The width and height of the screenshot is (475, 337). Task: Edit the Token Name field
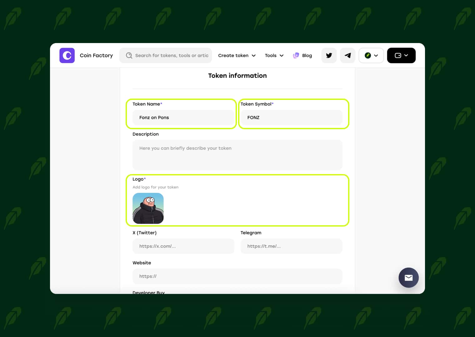point(183,118)
